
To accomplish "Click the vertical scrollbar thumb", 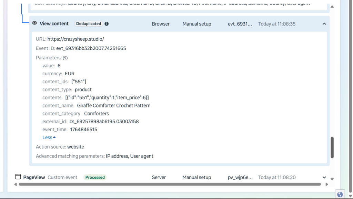I will coord(332,148).
